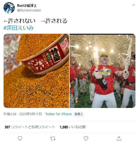Like the tweet with heart icon
The image size is (139, 144).
[86, 138]
